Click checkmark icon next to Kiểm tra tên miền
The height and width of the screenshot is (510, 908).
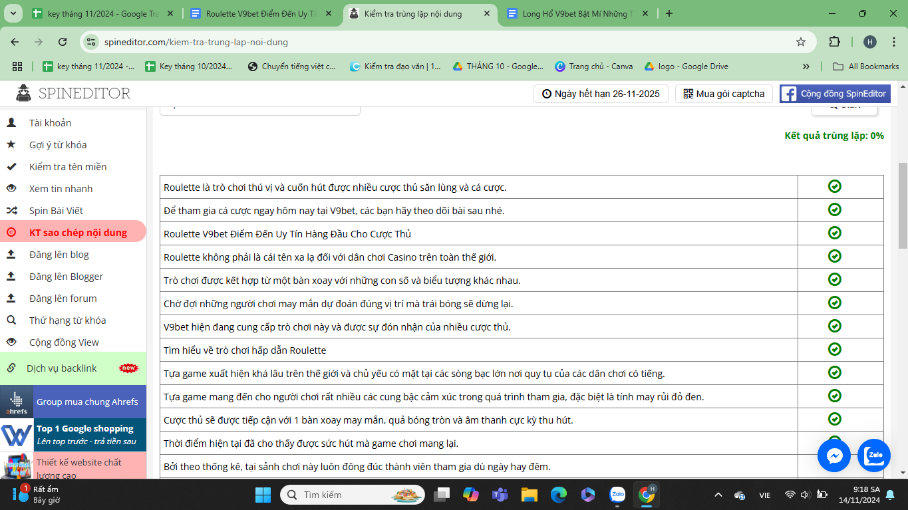point(11,166)
